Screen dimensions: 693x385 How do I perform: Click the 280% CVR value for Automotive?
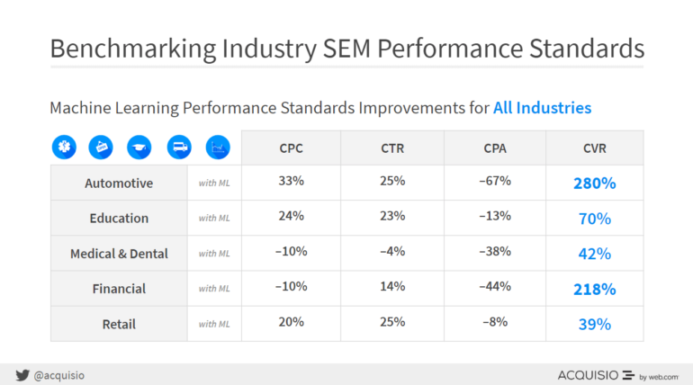point(594,184)
